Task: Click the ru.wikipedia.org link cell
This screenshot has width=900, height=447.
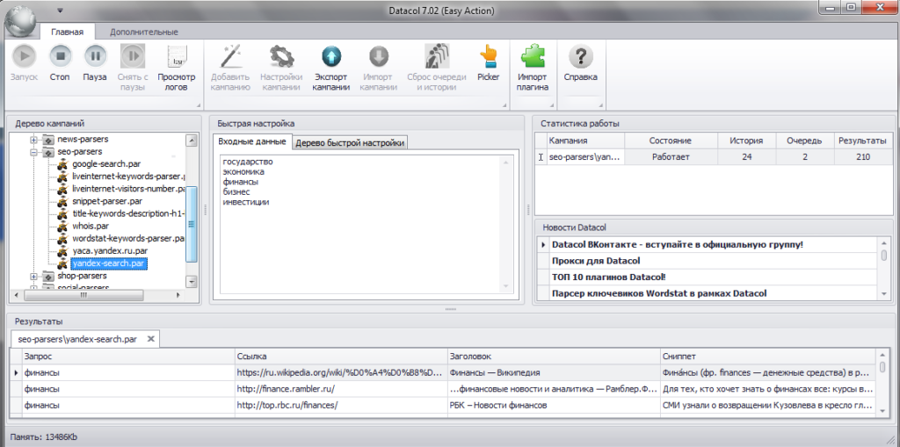Action: tap(341, 372)
